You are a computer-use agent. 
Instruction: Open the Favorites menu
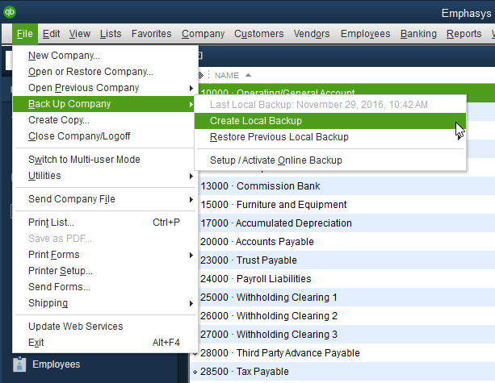pyautogui.click(x=152, y=34)
